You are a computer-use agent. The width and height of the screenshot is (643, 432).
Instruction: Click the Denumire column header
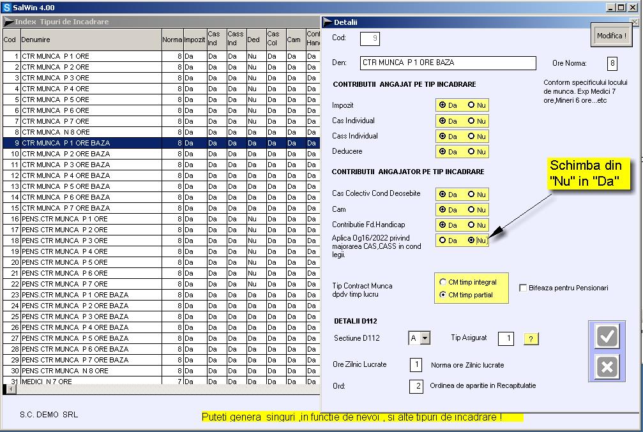pos(90,40)
